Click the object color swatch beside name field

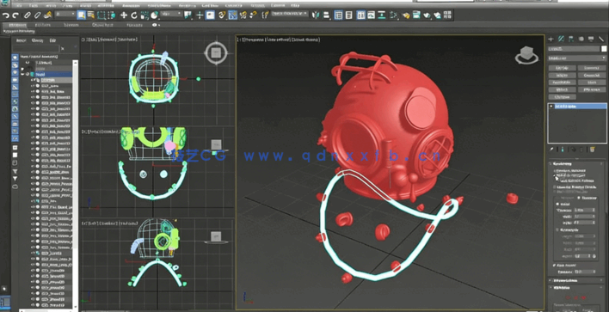(604, 49)
